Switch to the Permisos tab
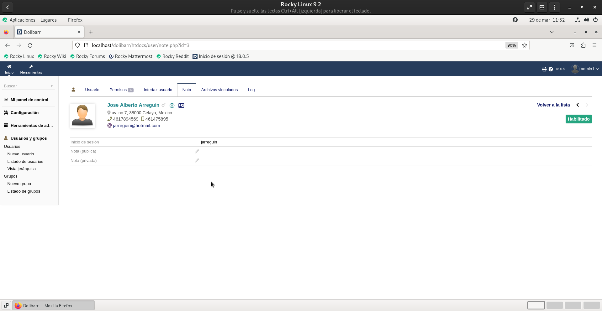Image resolution: width=602 pixels, height=311 pixels. (x=121, y=90)
